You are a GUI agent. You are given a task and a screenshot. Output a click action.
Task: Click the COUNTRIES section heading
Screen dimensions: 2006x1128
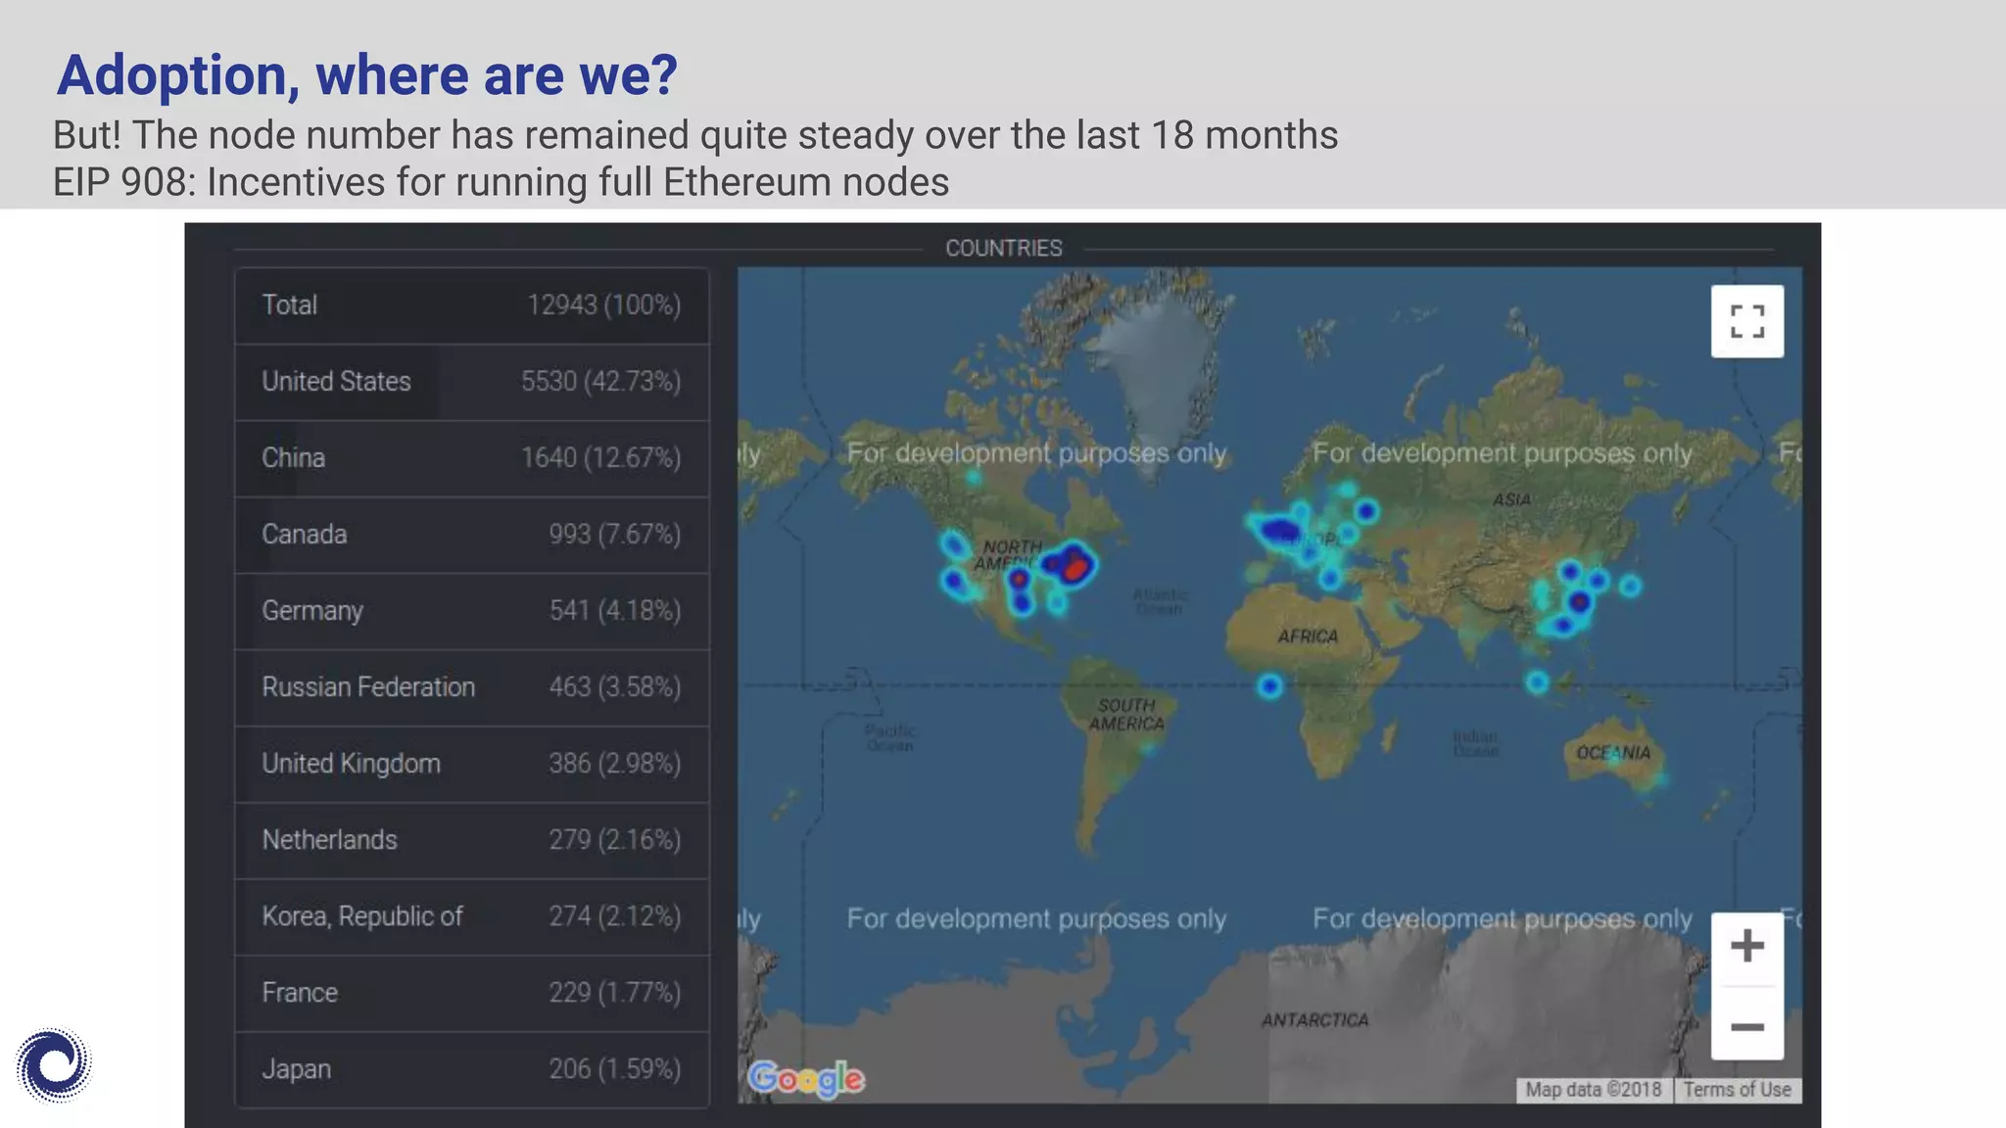(x=1003, y=249)
